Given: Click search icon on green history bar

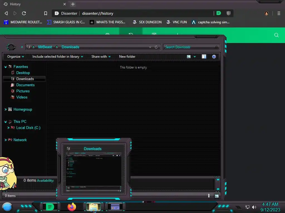Looking at the screenshot, I should (276, 35).
